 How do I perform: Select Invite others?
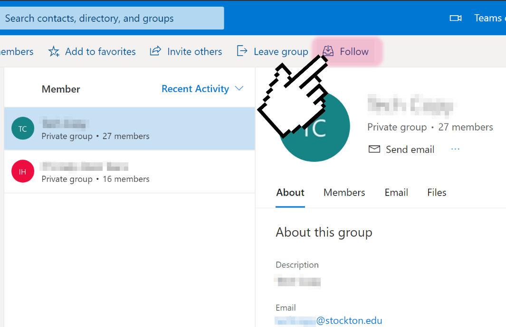186,52
